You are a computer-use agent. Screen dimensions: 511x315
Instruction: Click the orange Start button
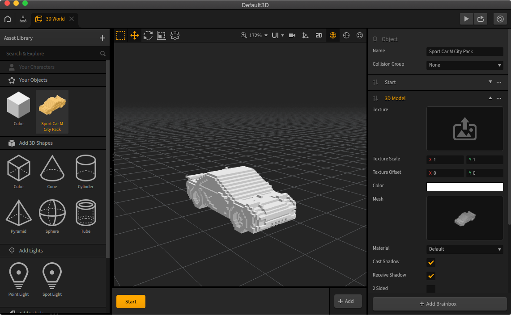131,302
